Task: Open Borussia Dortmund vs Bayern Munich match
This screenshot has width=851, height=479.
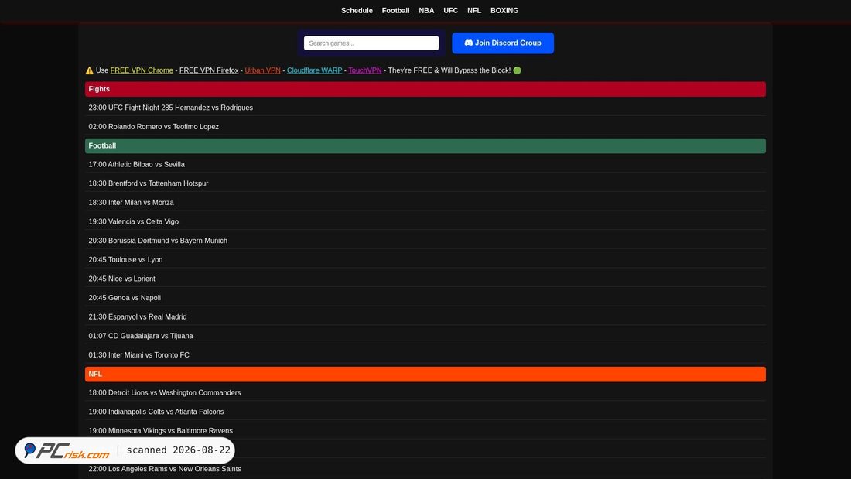Action: tap(425, 241)
